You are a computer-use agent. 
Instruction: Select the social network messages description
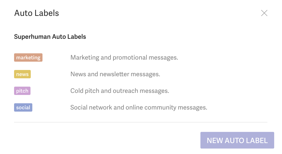pyautogui.click(x=139, y=107)
